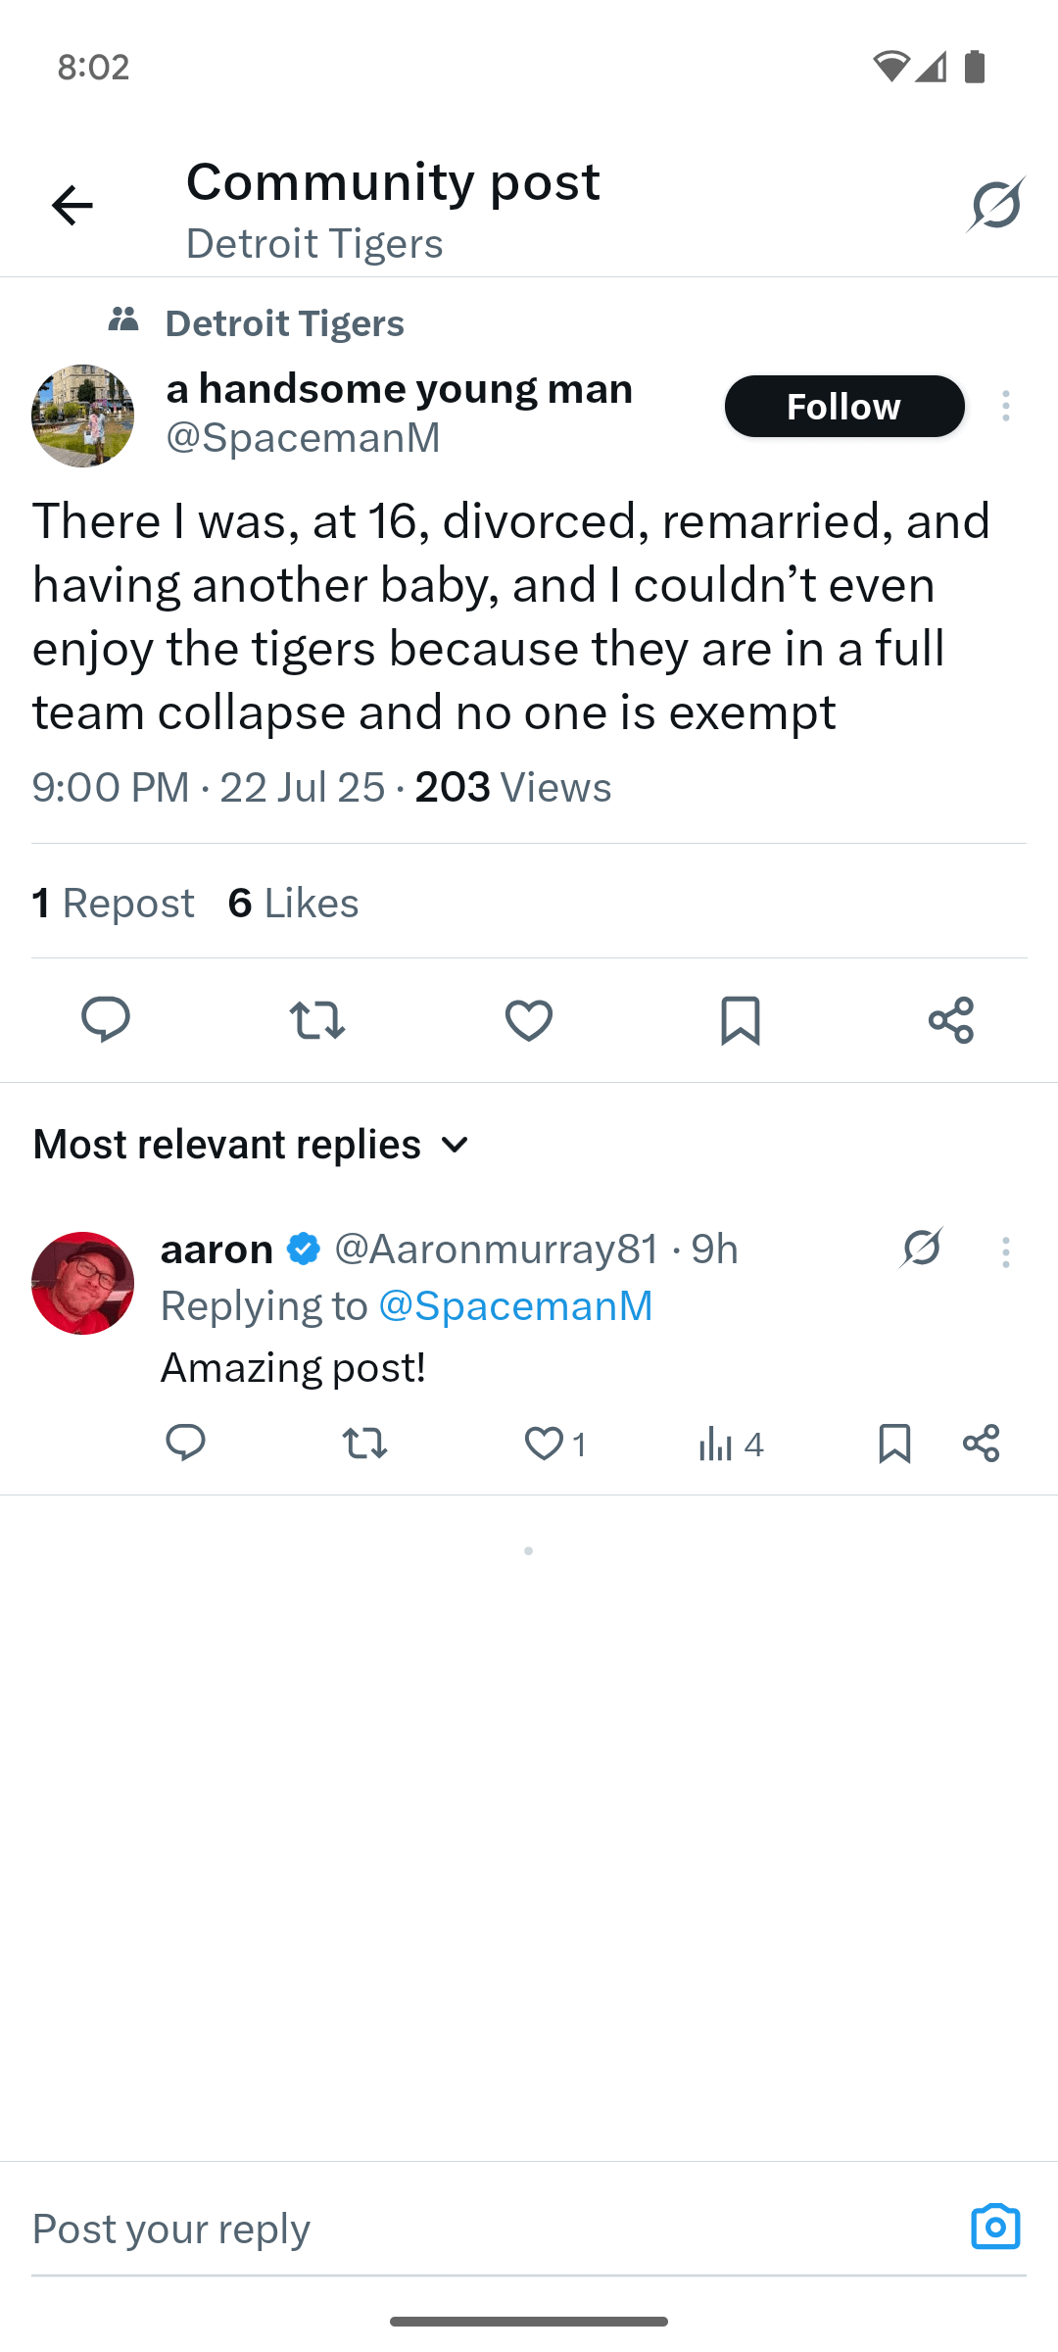The height and width of the screenshot is (2352, 1058).
Task: Open Detroit Tigers community label
Action: [284, 323]
